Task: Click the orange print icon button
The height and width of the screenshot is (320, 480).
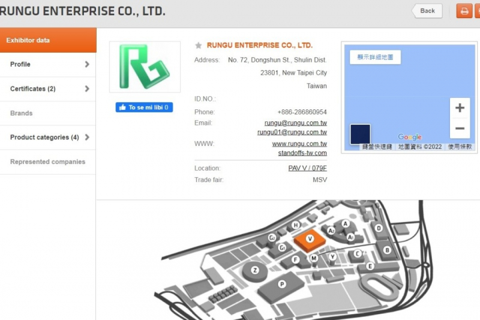Action: (464, 11)
